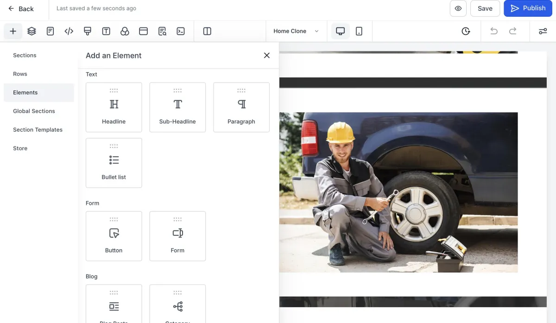Open Section Templates in sidebar
Image resolution: width=556 pixels, height=323 pixels.
point(39,130)
